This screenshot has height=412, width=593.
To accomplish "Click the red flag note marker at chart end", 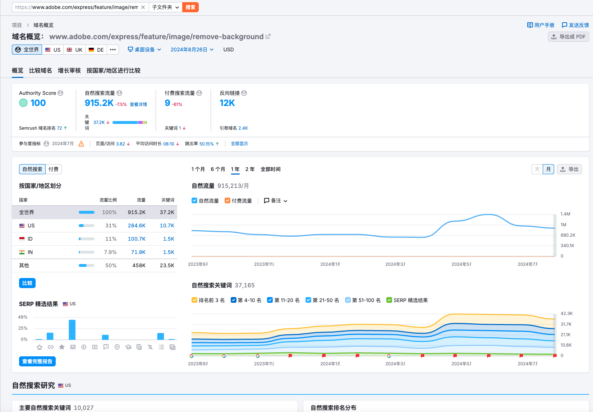I will 555,356.
